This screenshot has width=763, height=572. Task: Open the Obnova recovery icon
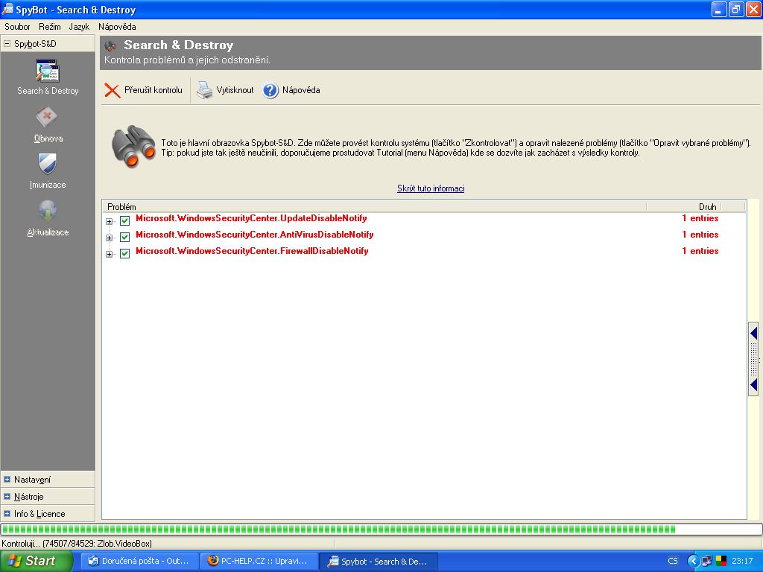coord(47,118)
